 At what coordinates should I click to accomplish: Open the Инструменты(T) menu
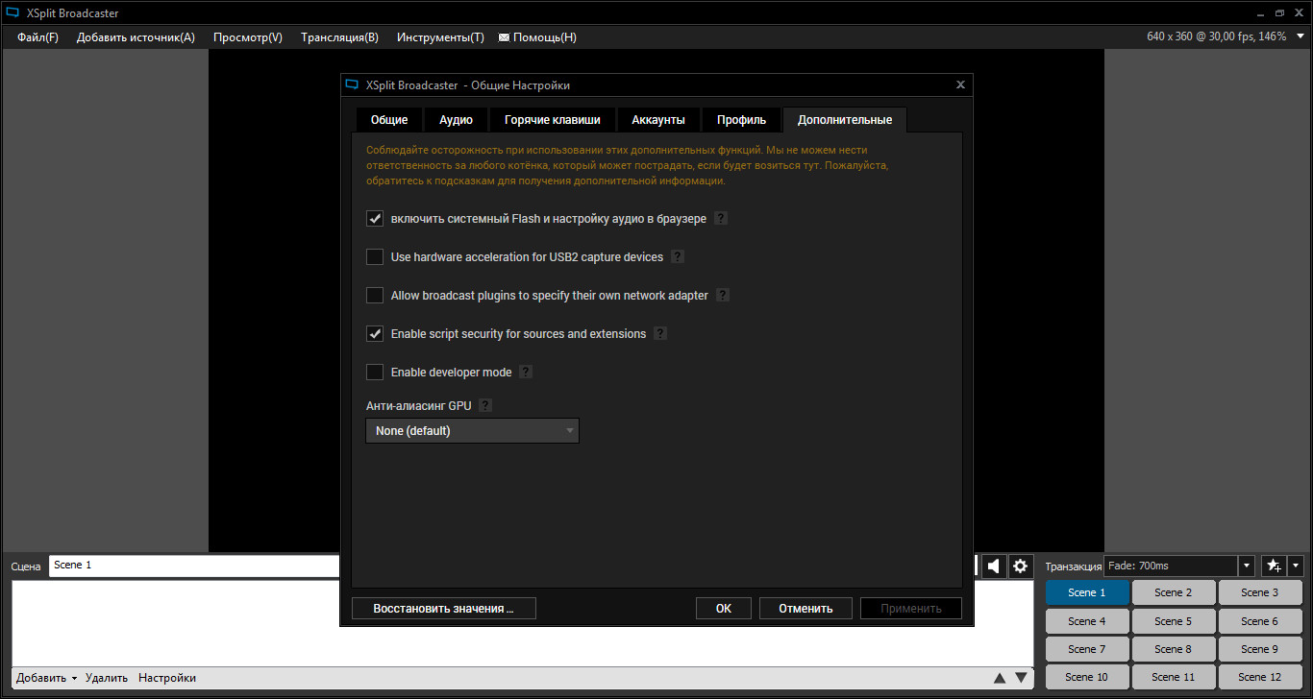pos(440,37)
